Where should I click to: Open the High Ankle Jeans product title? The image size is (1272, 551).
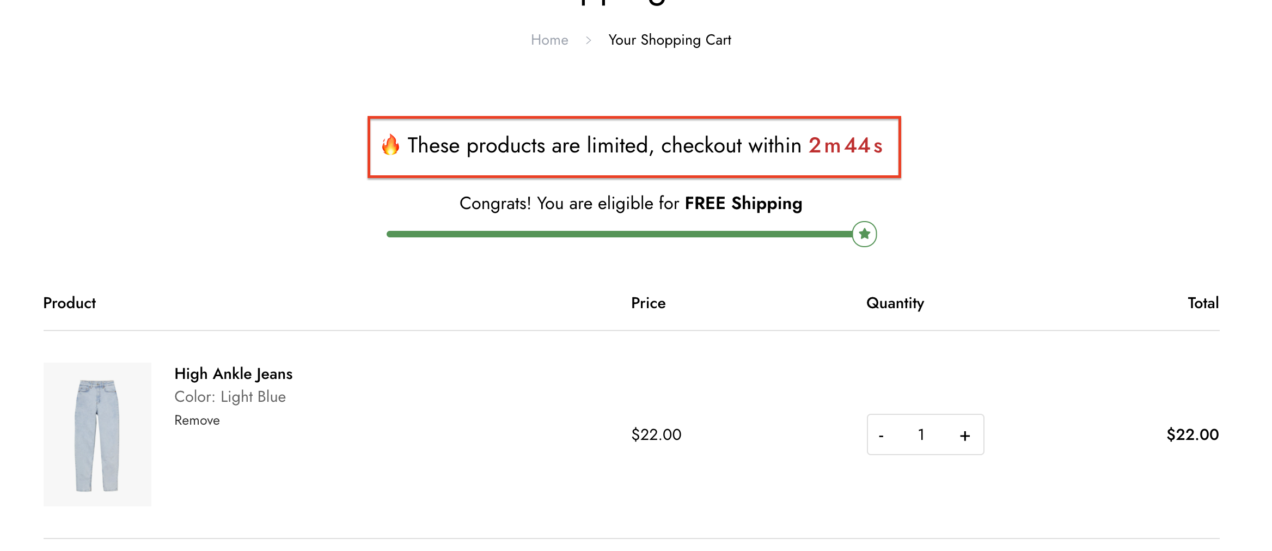pyautogui.click(x=234, y=374)
